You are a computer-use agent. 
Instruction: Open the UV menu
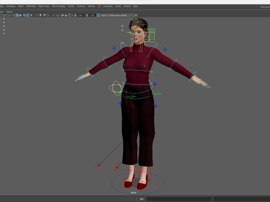point(99,6)
